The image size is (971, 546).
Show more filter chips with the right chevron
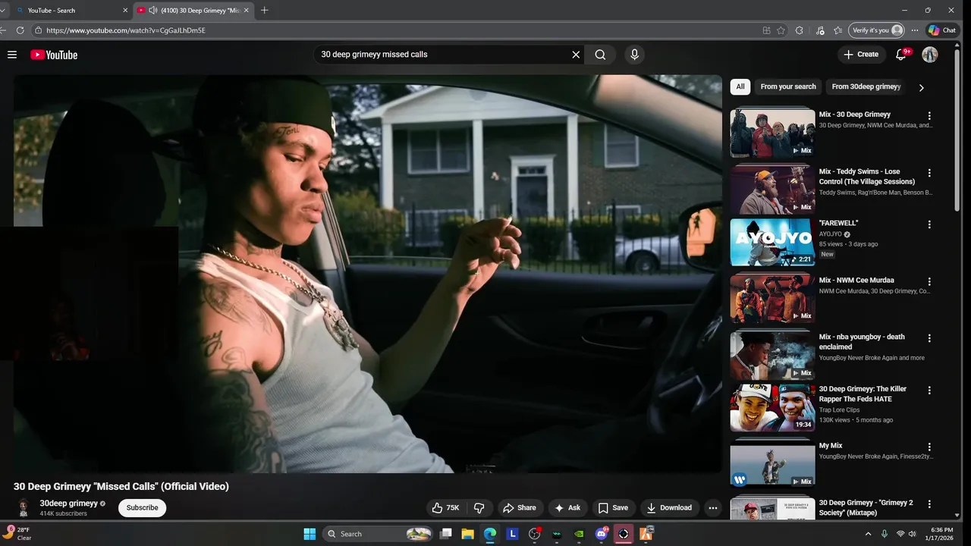click(x=922, y=87)
